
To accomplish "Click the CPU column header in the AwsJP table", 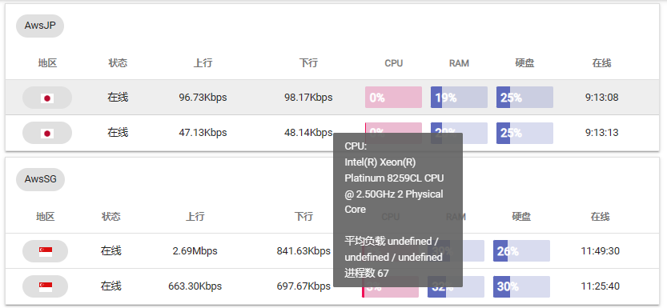I will (x=393, y=63).
